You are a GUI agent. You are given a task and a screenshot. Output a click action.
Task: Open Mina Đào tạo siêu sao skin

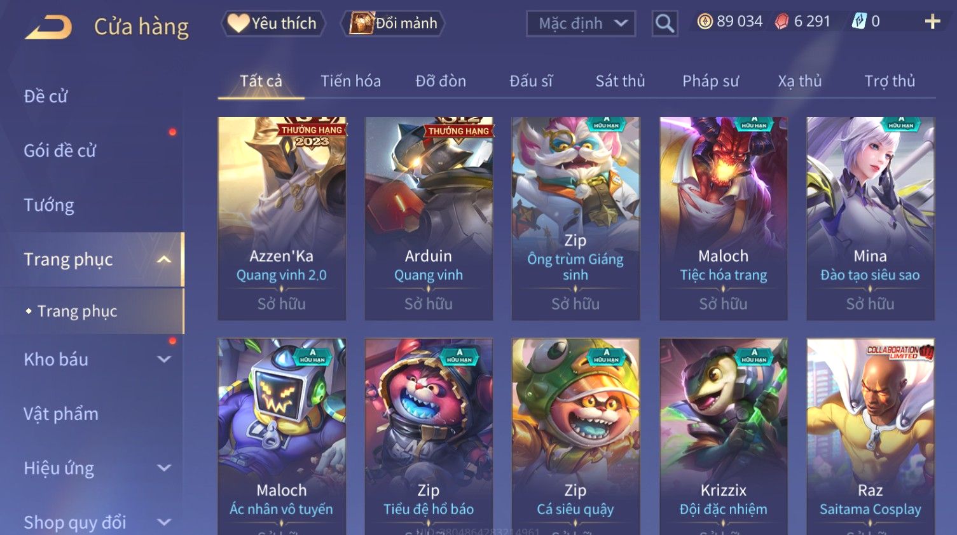870,218
